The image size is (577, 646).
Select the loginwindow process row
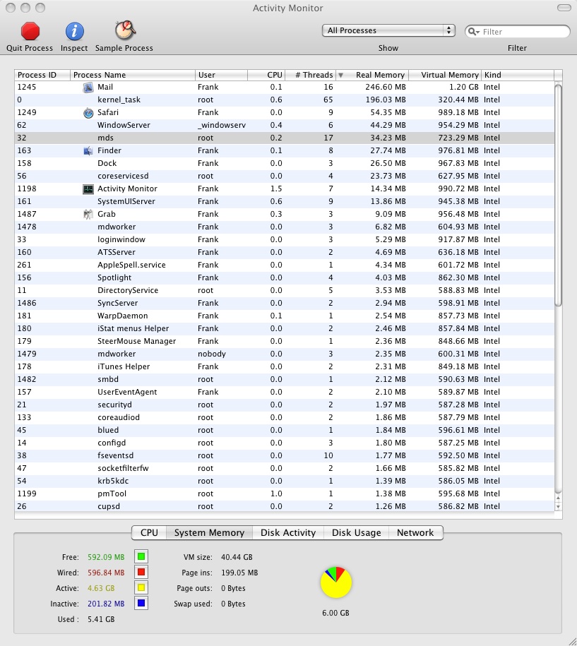[x=285, y=240]
